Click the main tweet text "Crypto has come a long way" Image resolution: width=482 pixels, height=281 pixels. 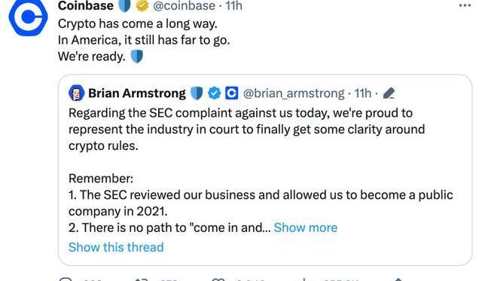[x=137, y=24]
